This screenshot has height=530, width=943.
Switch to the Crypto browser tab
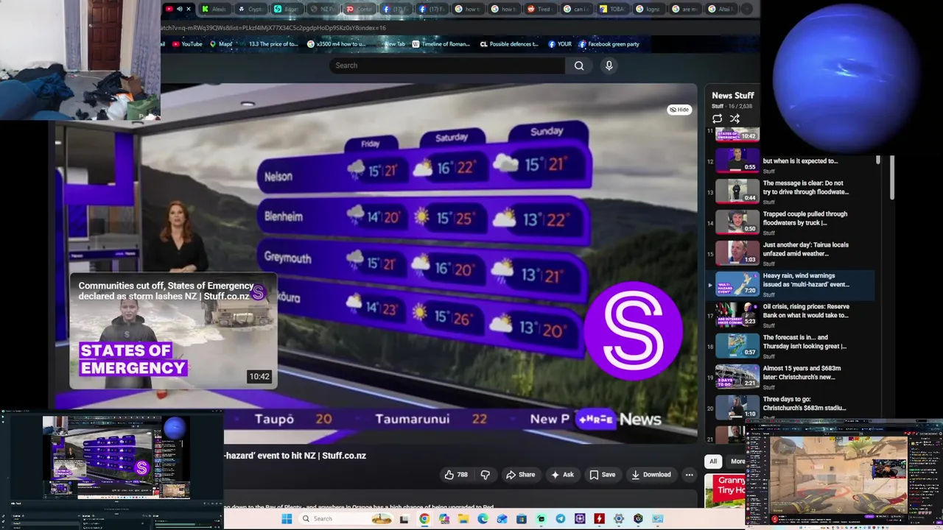(x=252, y=9)
